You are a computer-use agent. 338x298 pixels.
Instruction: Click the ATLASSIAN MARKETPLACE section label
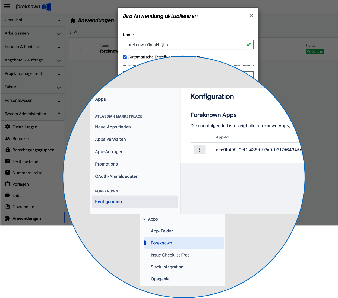(x=119, y=116)
